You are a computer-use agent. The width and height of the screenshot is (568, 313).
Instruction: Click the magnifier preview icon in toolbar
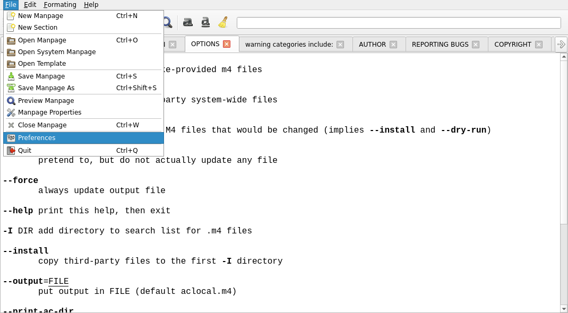(167, 22)
